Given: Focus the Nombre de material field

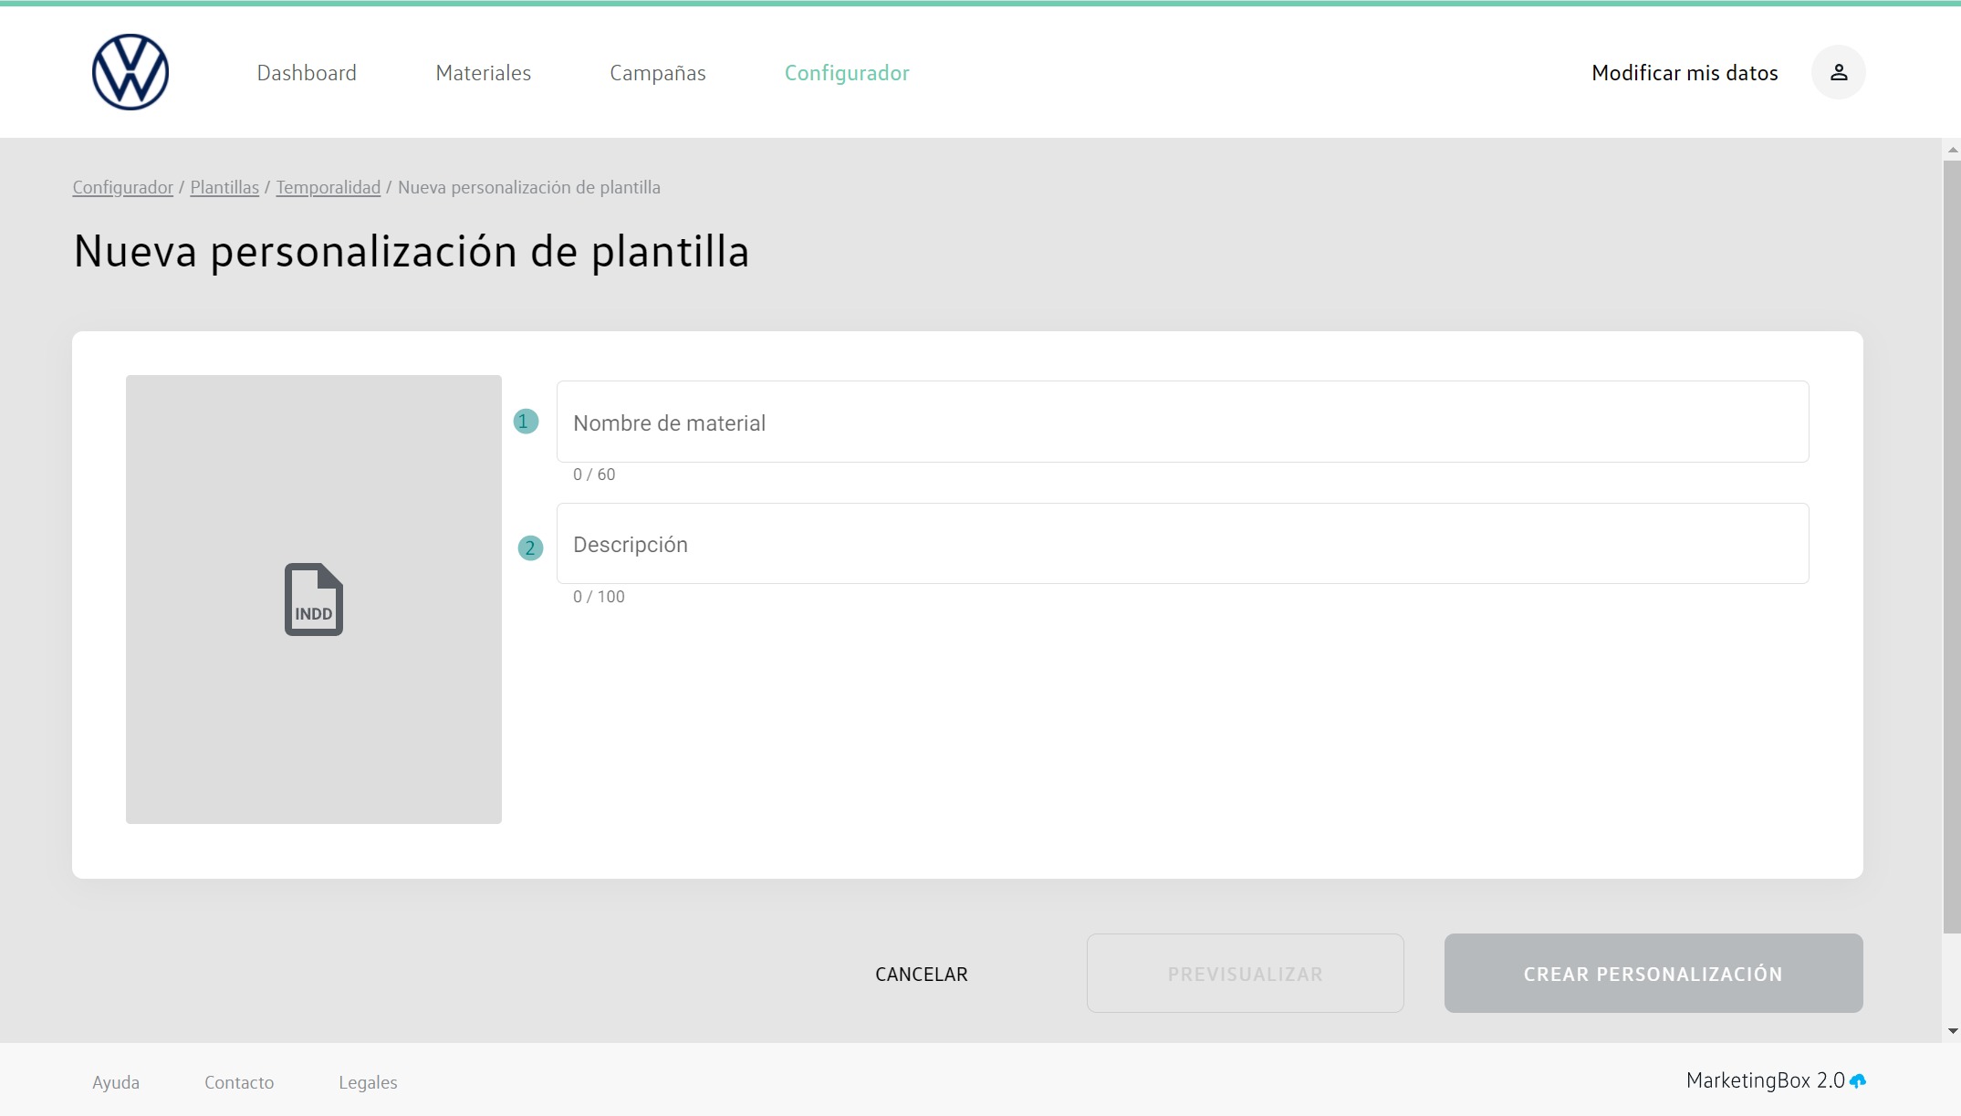Looking at the screenshot, I should click(x=1182, y=422).
